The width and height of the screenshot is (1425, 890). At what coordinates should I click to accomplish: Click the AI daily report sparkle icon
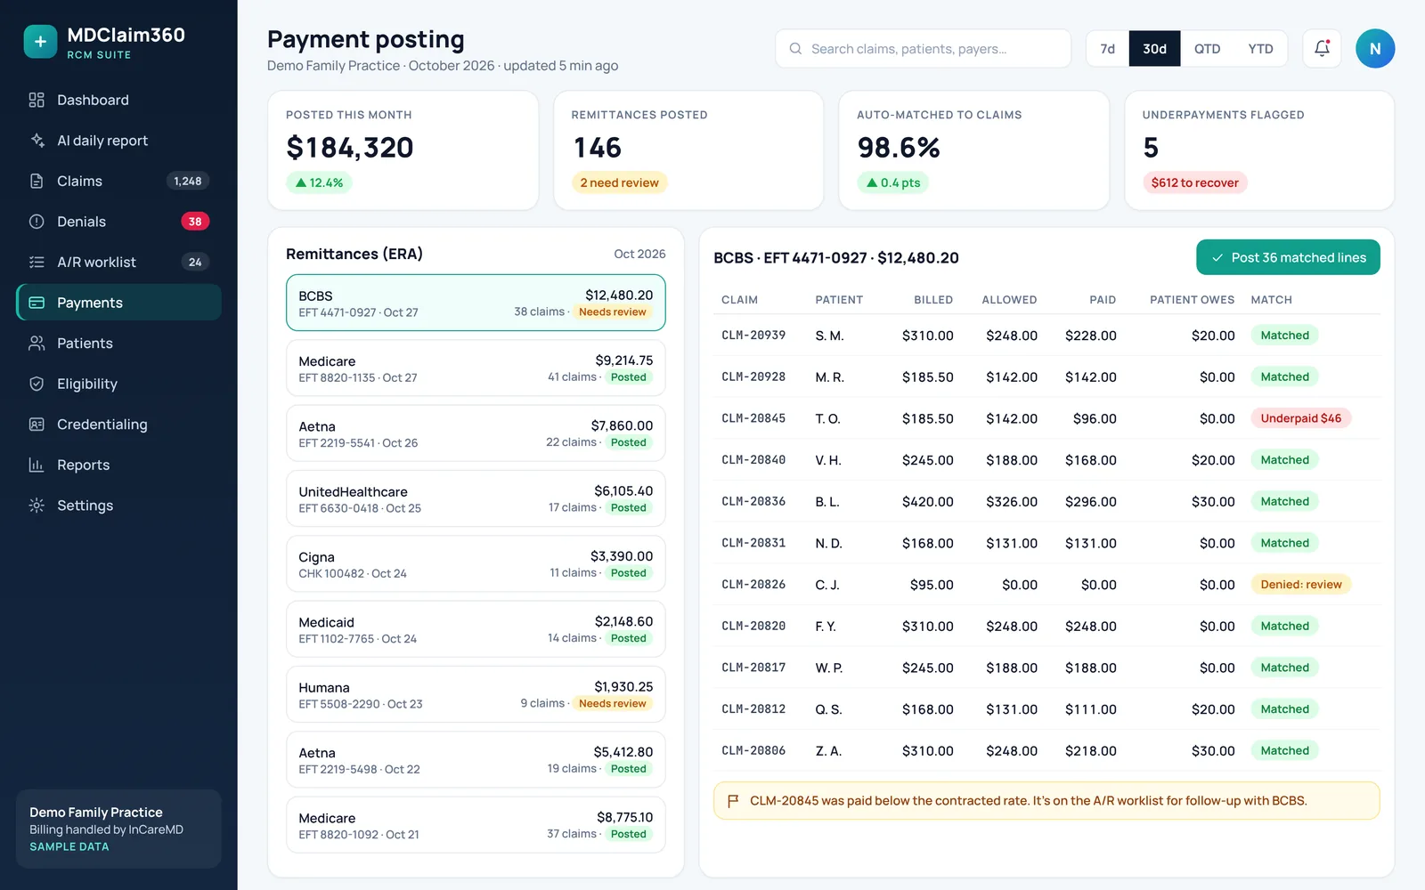click(37, 141)
